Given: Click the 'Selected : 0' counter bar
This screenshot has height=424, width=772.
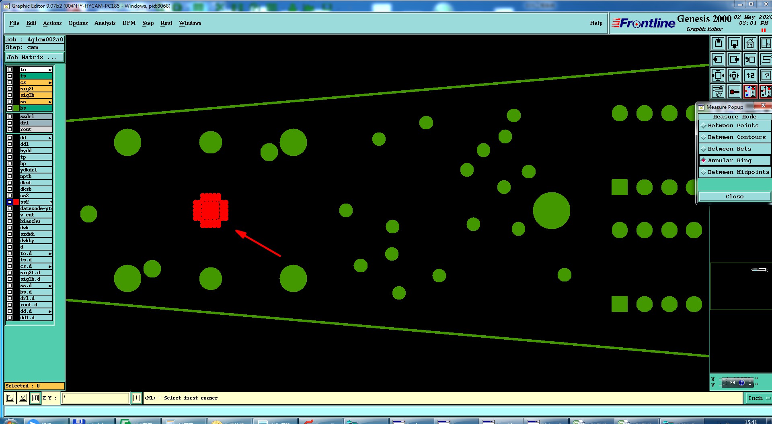Looking at the screenshot, I should point(34,386).
